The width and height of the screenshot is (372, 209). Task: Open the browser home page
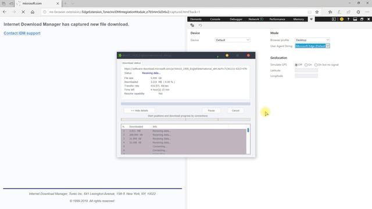tap(33, 12)
